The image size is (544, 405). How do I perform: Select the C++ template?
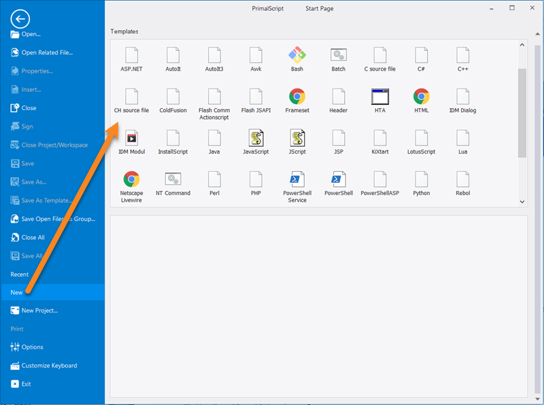pos(463,59)
